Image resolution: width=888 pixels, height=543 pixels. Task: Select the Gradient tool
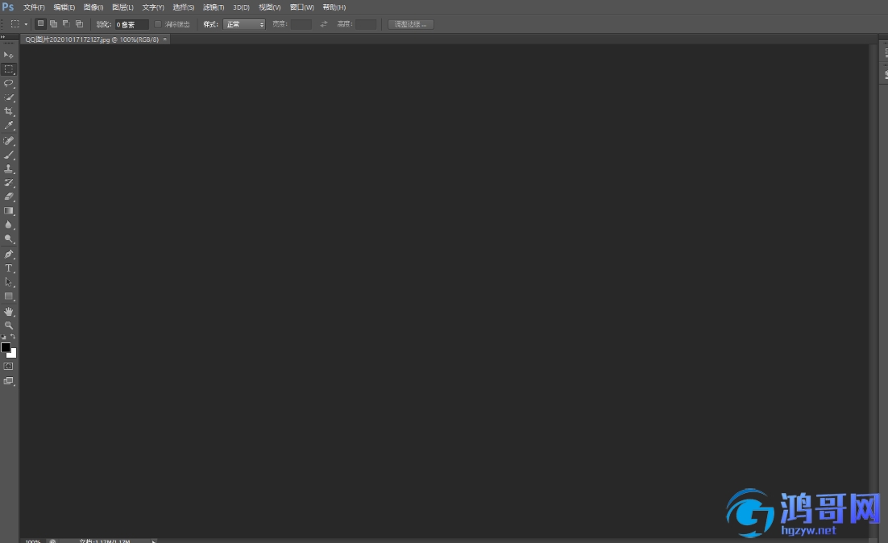point(9,210)
